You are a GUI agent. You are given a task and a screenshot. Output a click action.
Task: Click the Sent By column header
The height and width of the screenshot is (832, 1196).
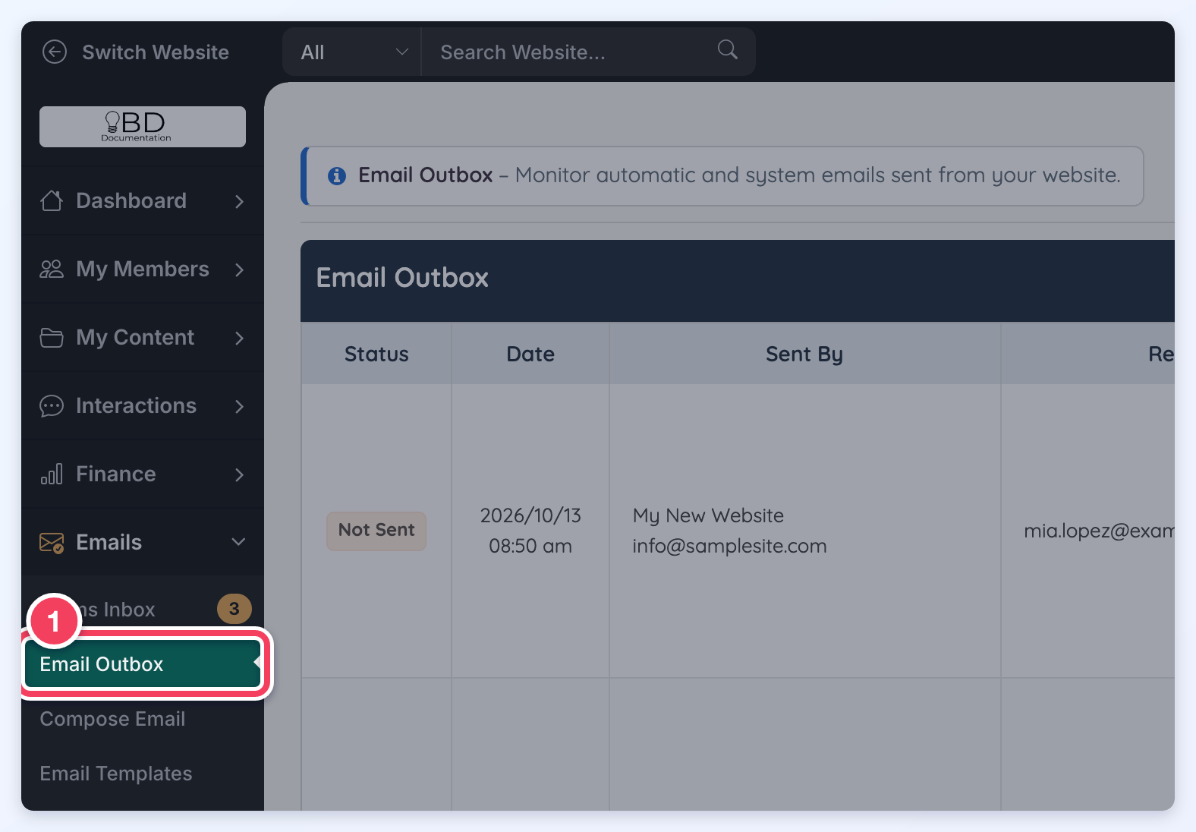tap(804, 354)
